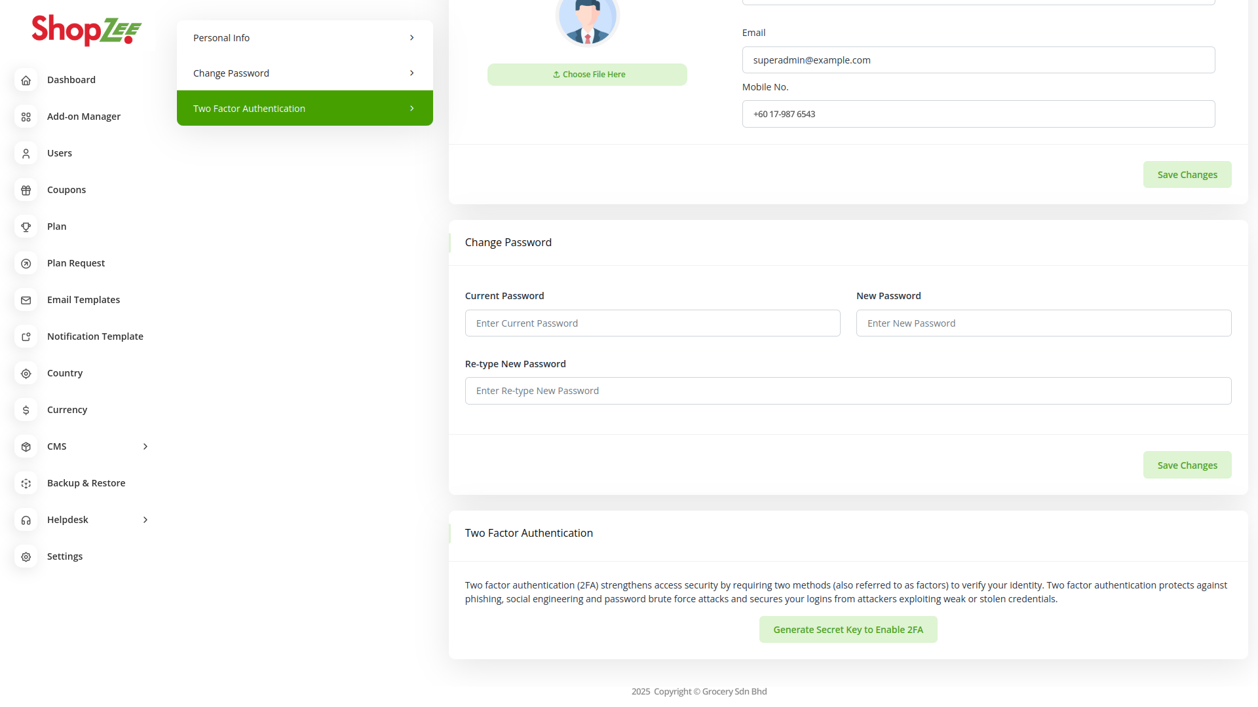Open Email Templates envelope icon

(x=26, y=300)
